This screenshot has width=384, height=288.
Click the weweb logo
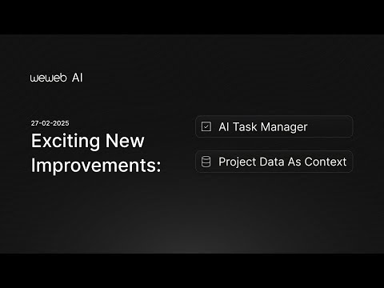(x=48, y=78)
